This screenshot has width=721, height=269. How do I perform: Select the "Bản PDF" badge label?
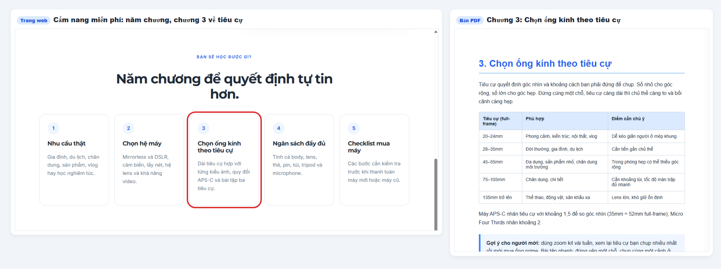click(470, 21)
